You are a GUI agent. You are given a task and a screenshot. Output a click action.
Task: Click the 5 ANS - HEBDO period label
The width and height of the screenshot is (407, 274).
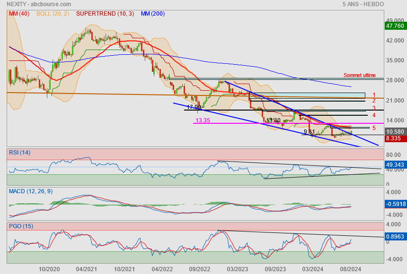tap(363, 4)
